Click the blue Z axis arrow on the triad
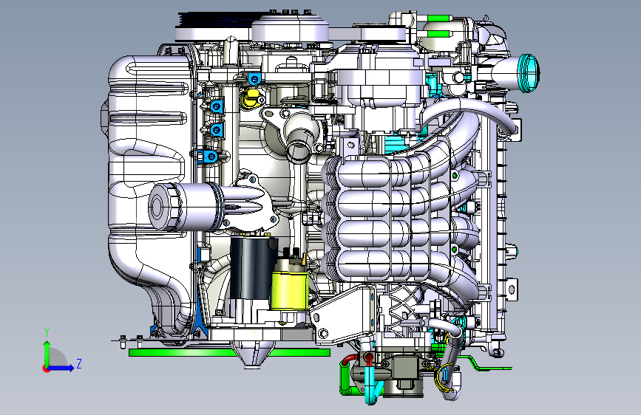 [61, 368]
